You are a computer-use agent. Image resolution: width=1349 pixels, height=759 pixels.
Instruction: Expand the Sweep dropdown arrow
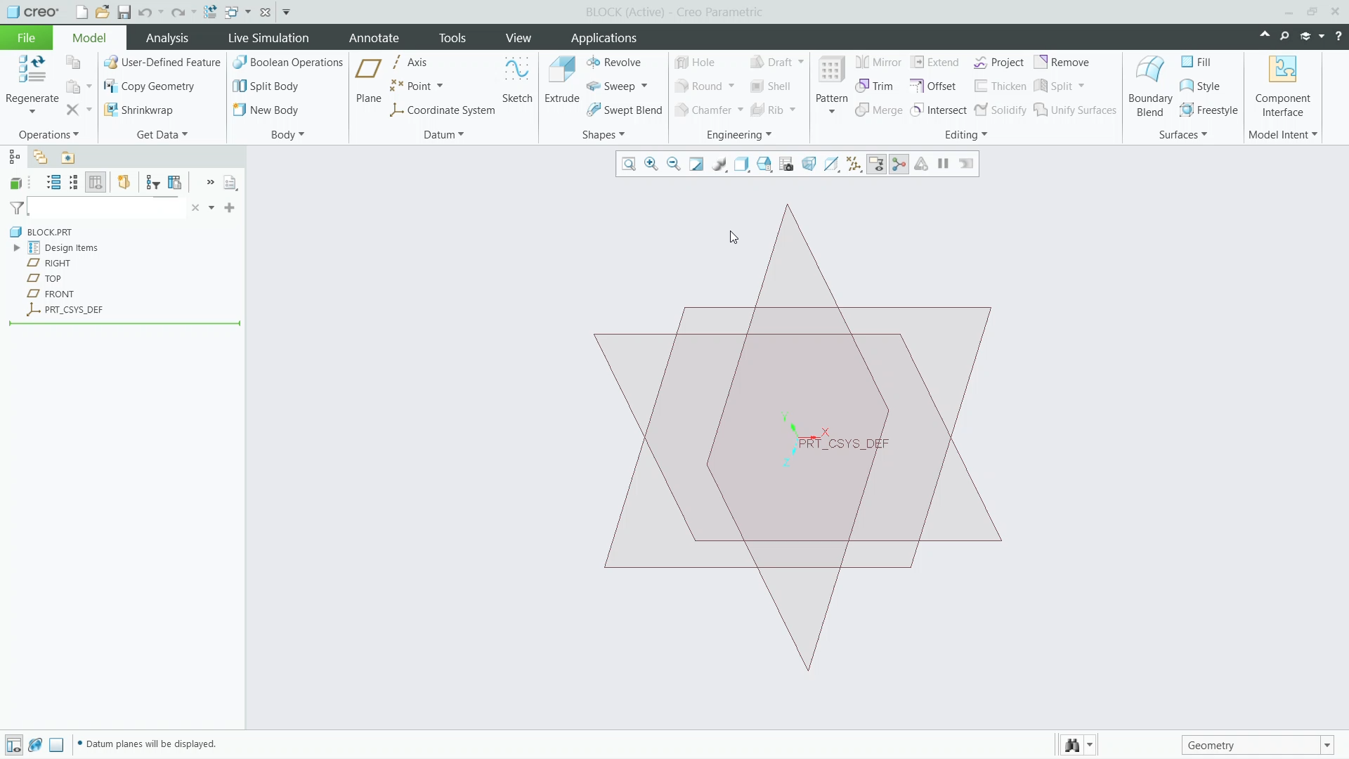[644, 86]
